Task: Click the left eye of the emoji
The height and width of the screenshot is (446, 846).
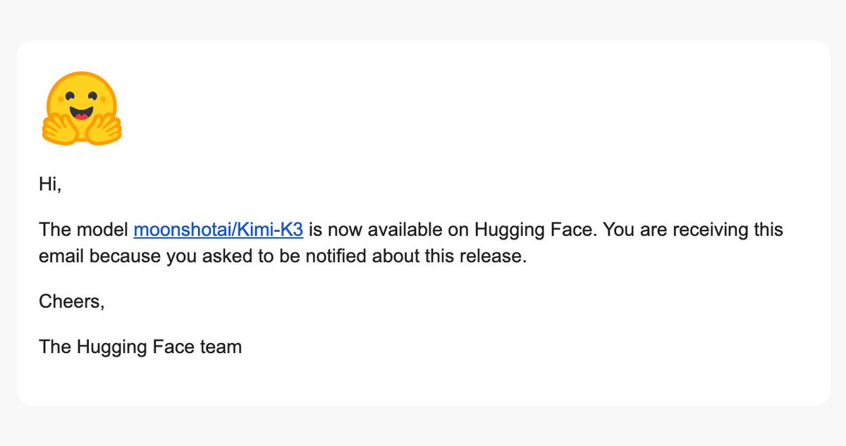Action: click(68, 94)
